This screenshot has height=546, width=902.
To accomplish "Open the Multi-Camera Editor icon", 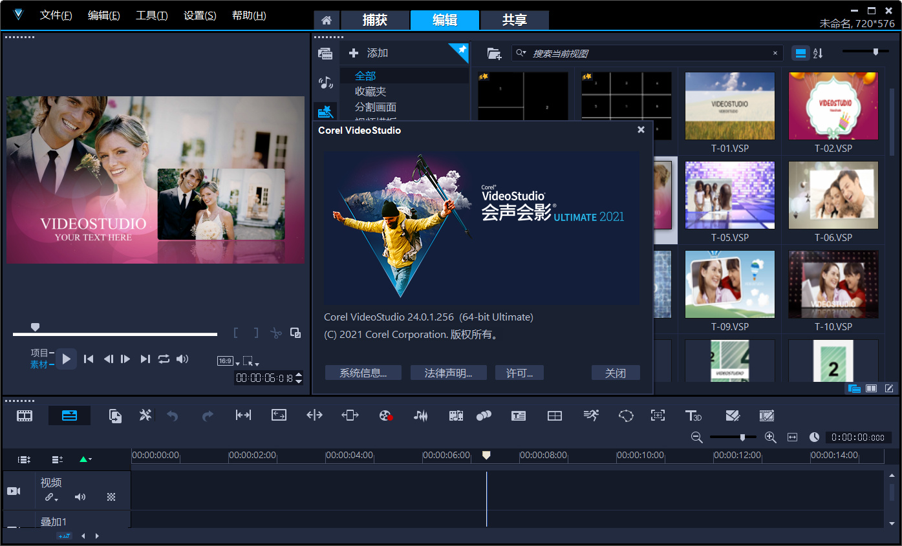I will point(555,416).
